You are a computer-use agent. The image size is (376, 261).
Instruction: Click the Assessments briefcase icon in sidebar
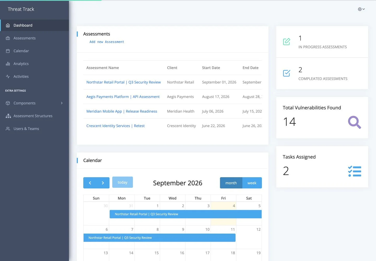8,38
